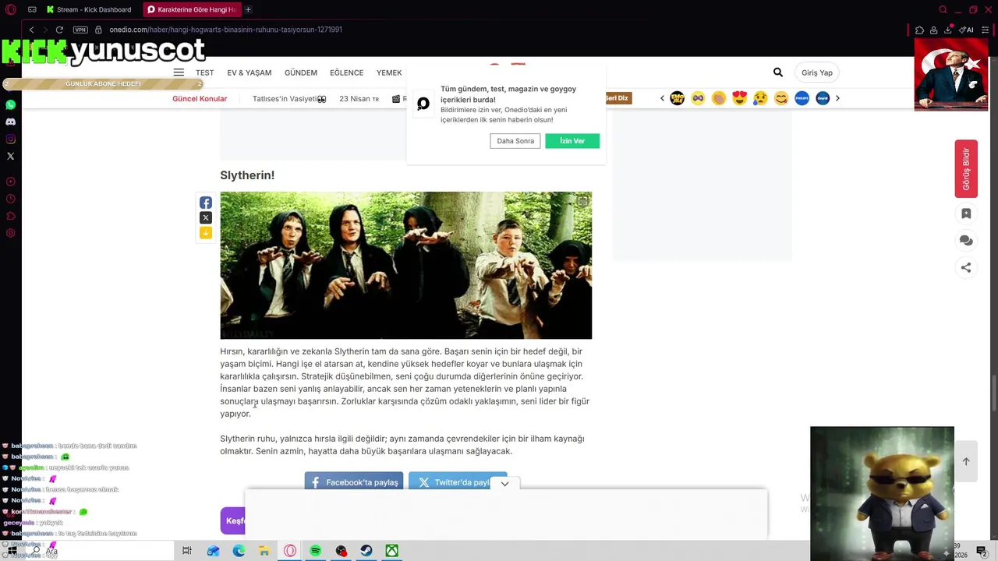Open Task View on the taskbar

point(187,551)
